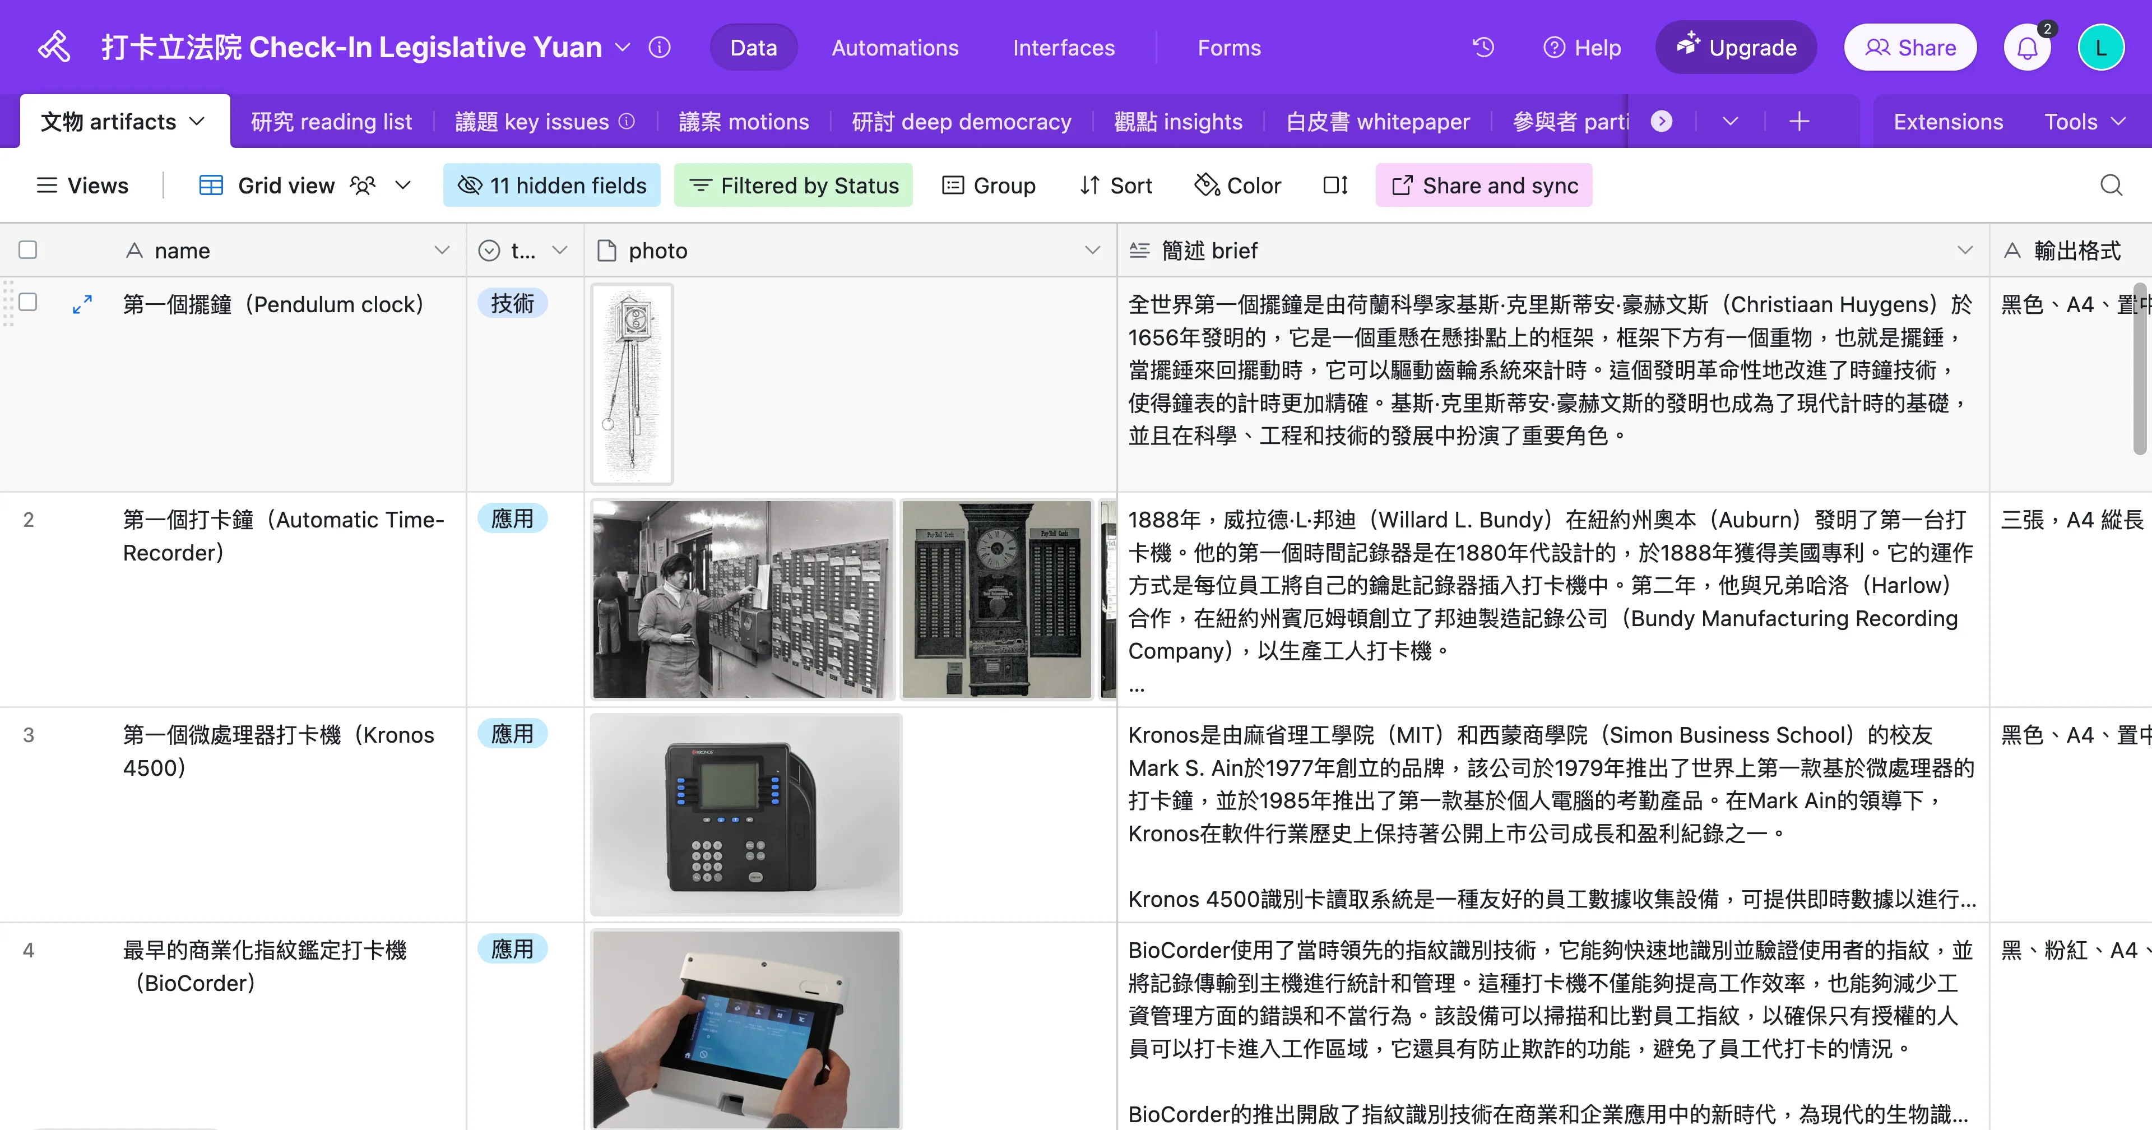Toggle the select-all rows checkbox
Image resolution: width=2152 pixels, height=1130 pixels.
27,250
